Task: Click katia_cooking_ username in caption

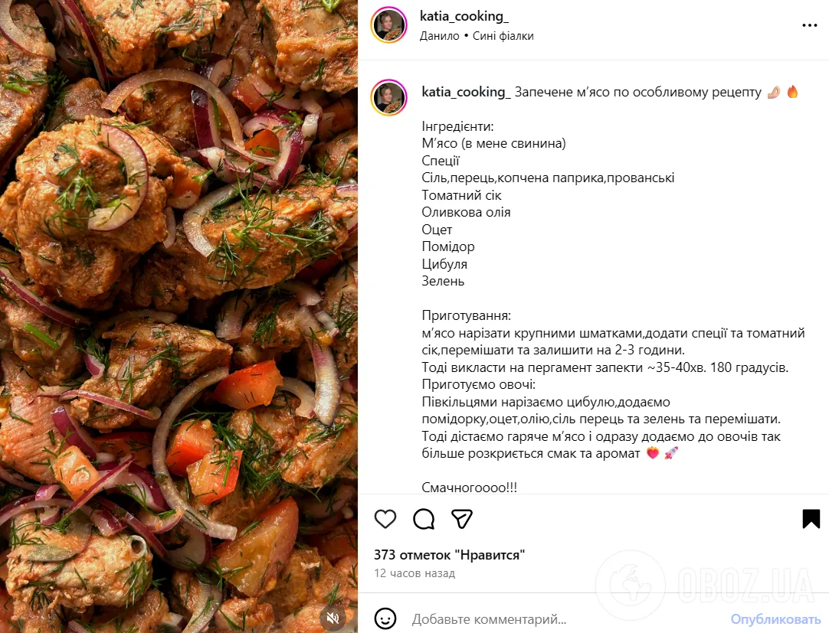Action: pos(466,92)
